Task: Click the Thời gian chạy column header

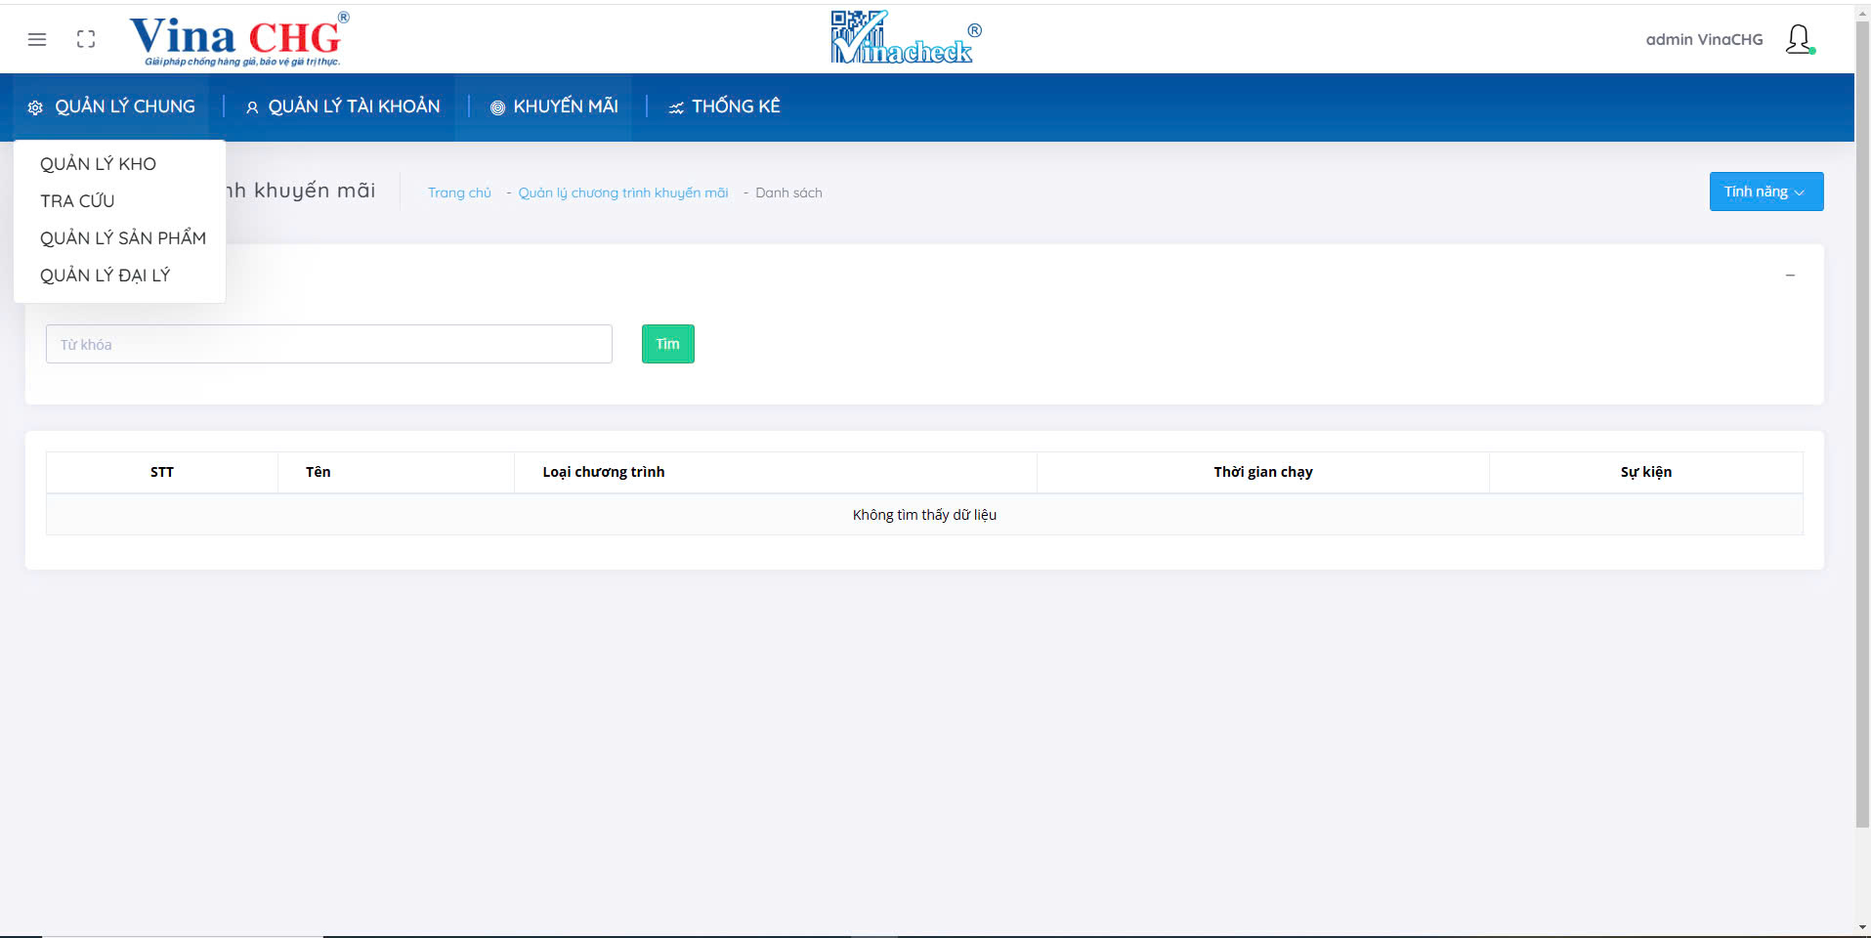Action: point(1263,472)
